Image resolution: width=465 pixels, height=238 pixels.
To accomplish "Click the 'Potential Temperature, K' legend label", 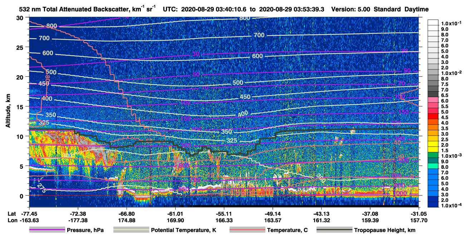I will [184, 230].
